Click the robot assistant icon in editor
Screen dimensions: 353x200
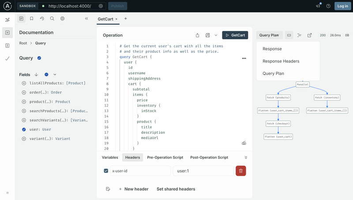[244, 143]
